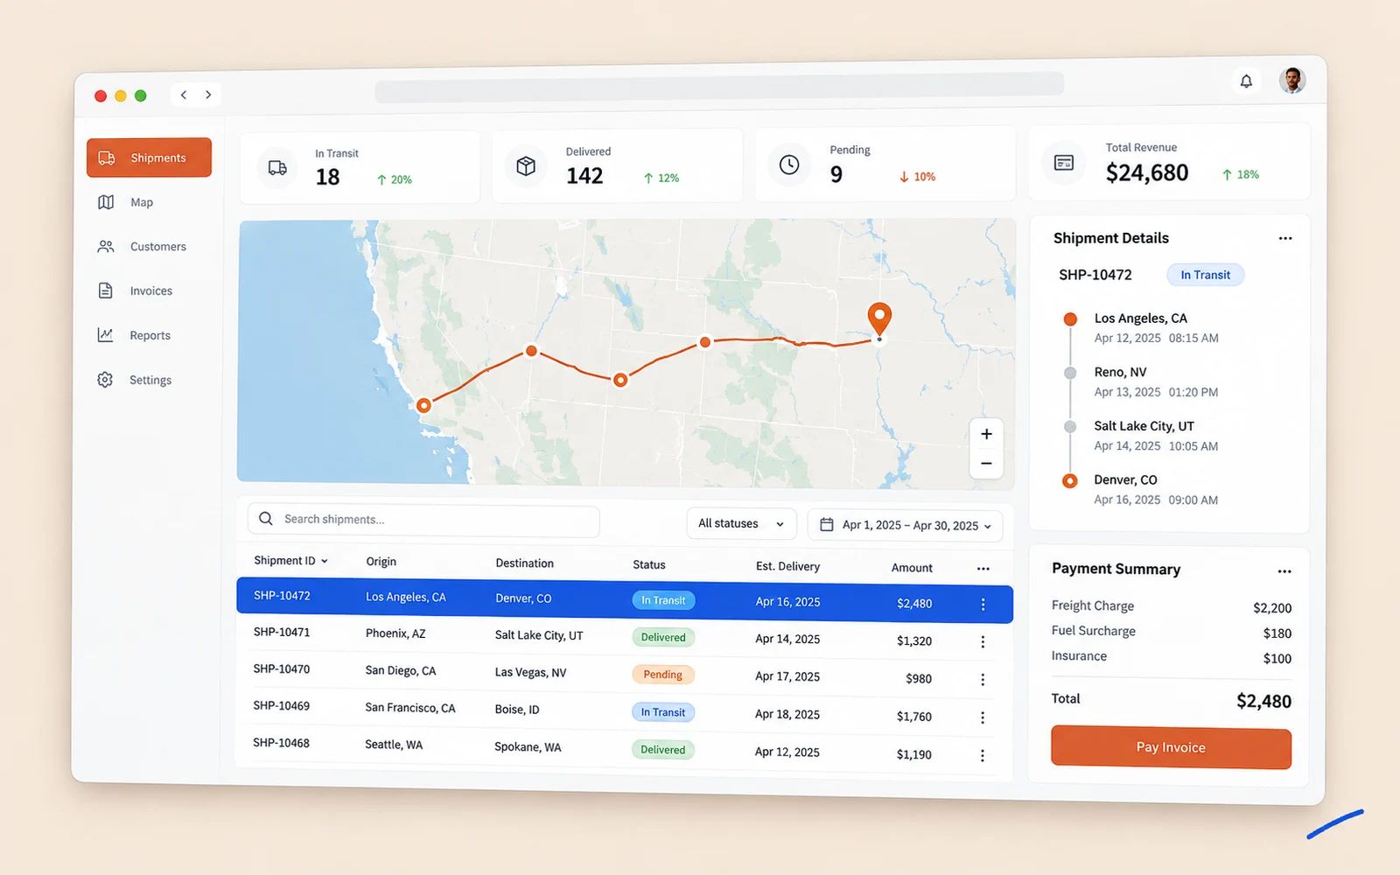This screenshot has width=1400, height=875.
Task: Open the user profile avatar
Action: pyautogui.click(x=1292, y=80)
